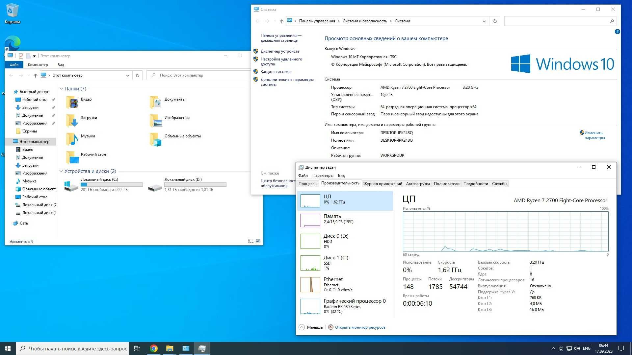Click the Properties quick access toolbar icon
Image resolution: width=632 pixels, height=355 pixels.
[x=21, y=56]
